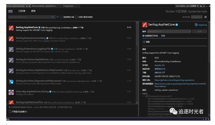The image size is (215, 125).
Task: Expand the options section chevron
Action: point(144,42)
